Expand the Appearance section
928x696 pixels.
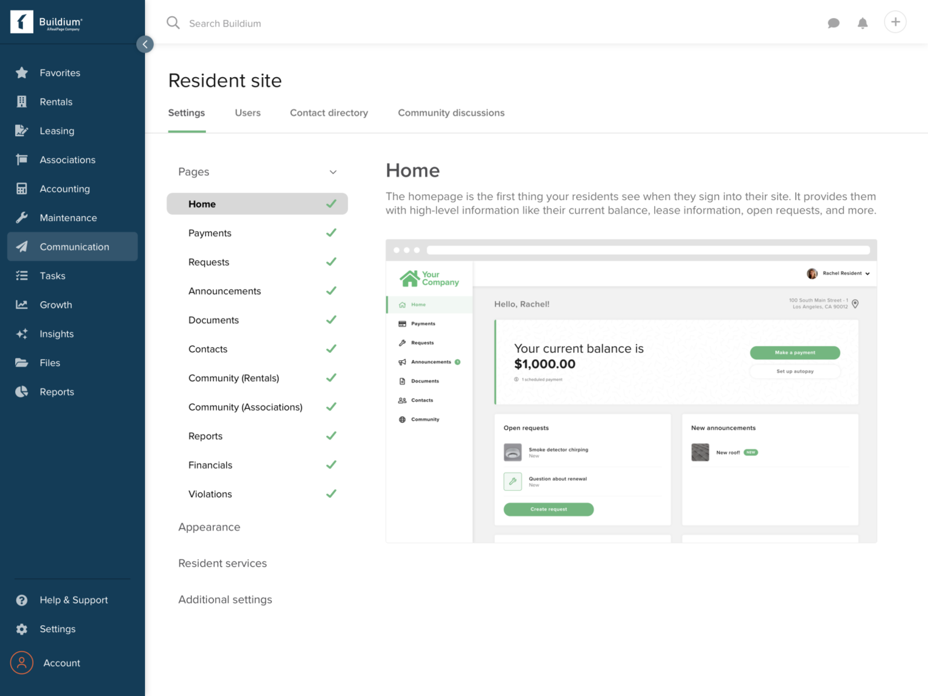point(209,527)
